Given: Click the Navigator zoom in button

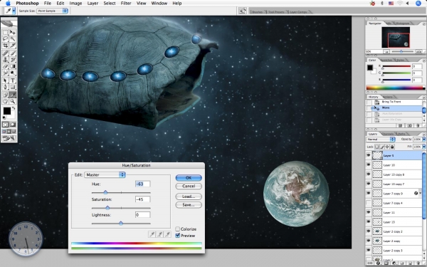Looking at the screenshot, I should tap(419, 51).
